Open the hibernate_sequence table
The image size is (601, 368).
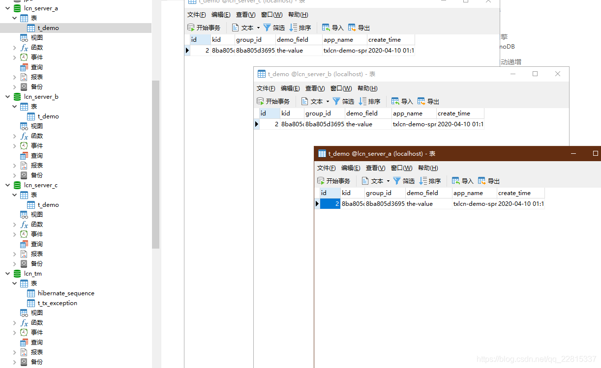tap(66, 293)
